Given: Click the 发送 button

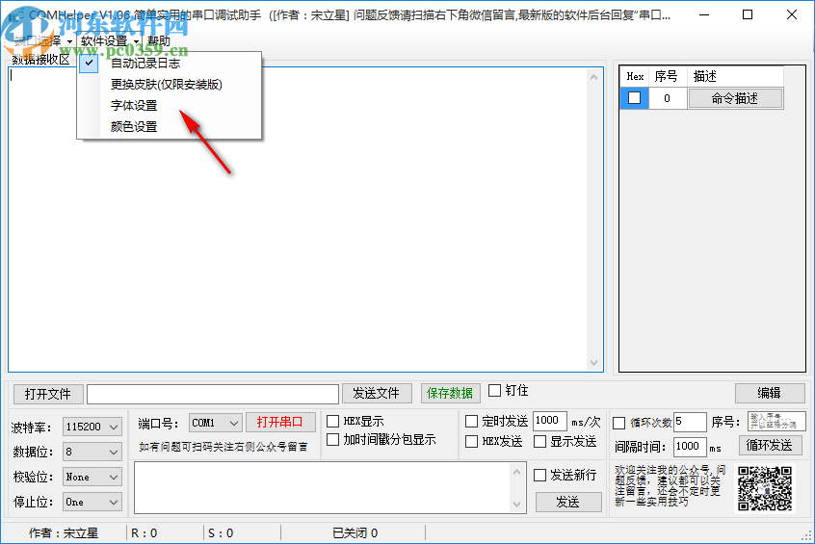Looking at the screenshot, I should pos(568,502).
